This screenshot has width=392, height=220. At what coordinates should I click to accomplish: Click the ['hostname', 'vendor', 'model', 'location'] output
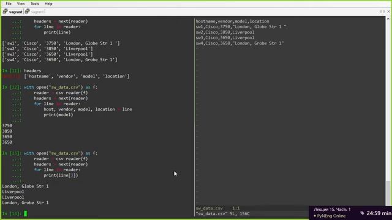pos(77,76)
